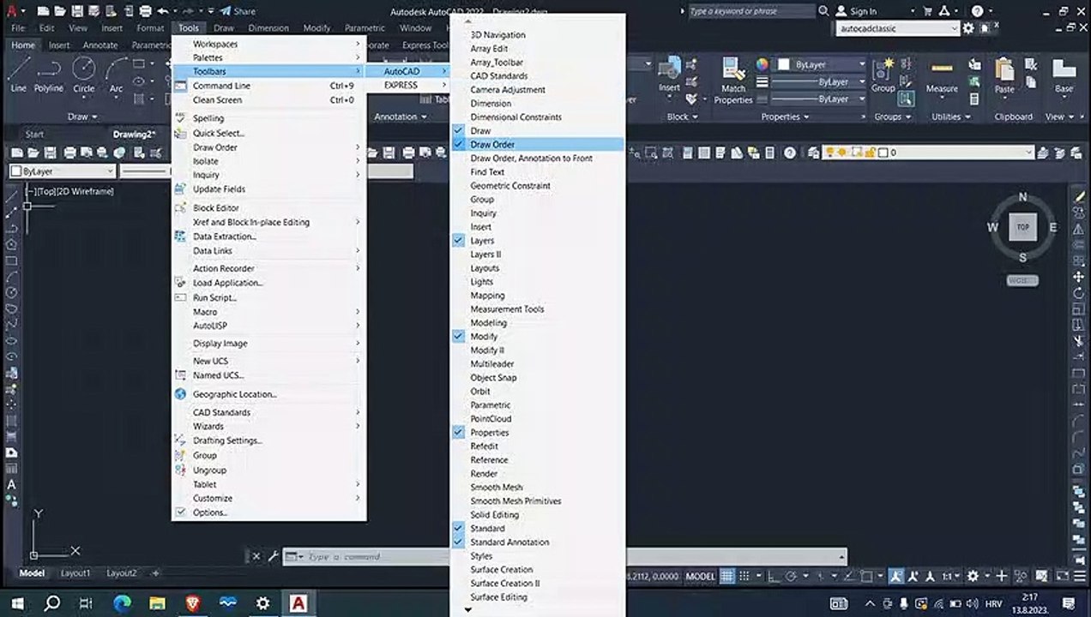The width and height of the screenshot is (1091, 617).
Task: Expand the Annotation panel dropdown
Action: 401,117
